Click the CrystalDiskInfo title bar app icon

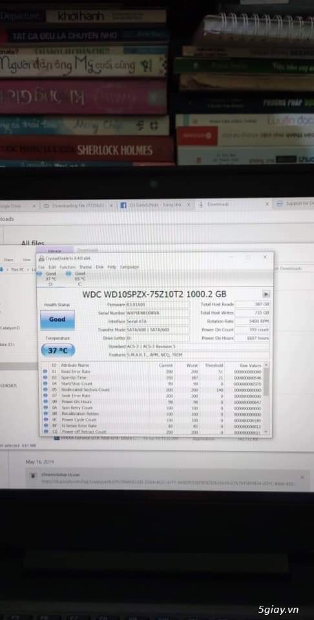coord(41,258)
